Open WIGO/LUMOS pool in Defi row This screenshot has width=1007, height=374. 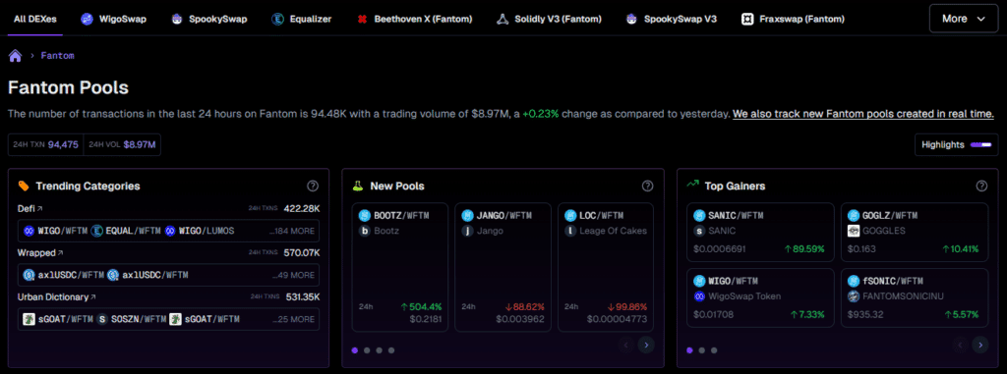[200, 231]
